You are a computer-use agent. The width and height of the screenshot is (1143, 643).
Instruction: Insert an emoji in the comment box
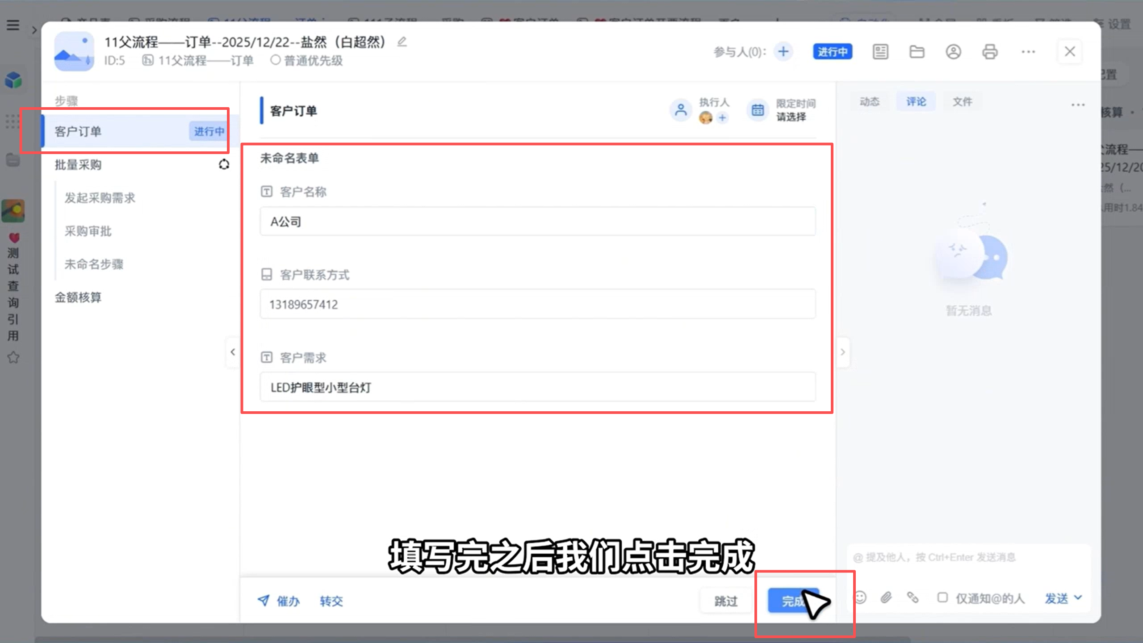point(861,597)
